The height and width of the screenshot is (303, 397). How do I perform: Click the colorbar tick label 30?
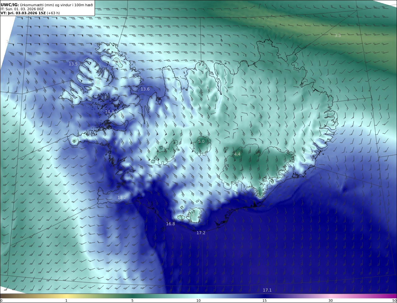point(331,301)
